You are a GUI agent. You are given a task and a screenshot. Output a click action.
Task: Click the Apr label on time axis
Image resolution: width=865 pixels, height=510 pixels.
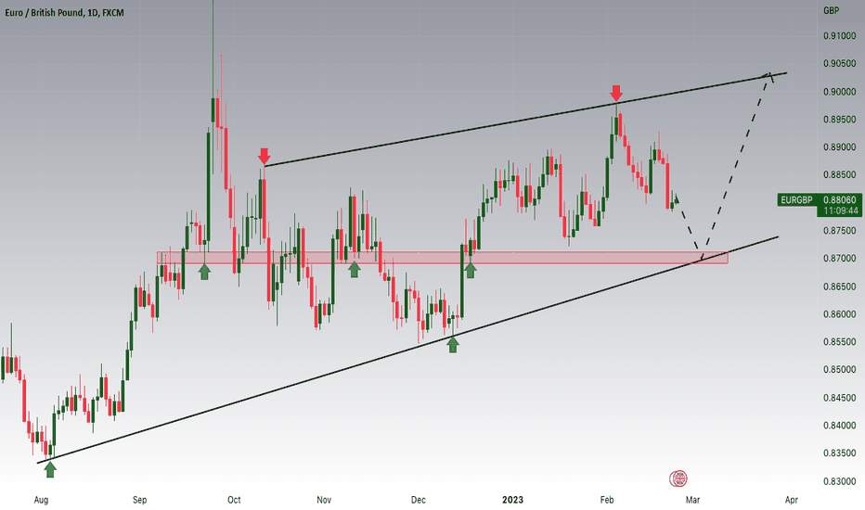[x=791, y=500]
